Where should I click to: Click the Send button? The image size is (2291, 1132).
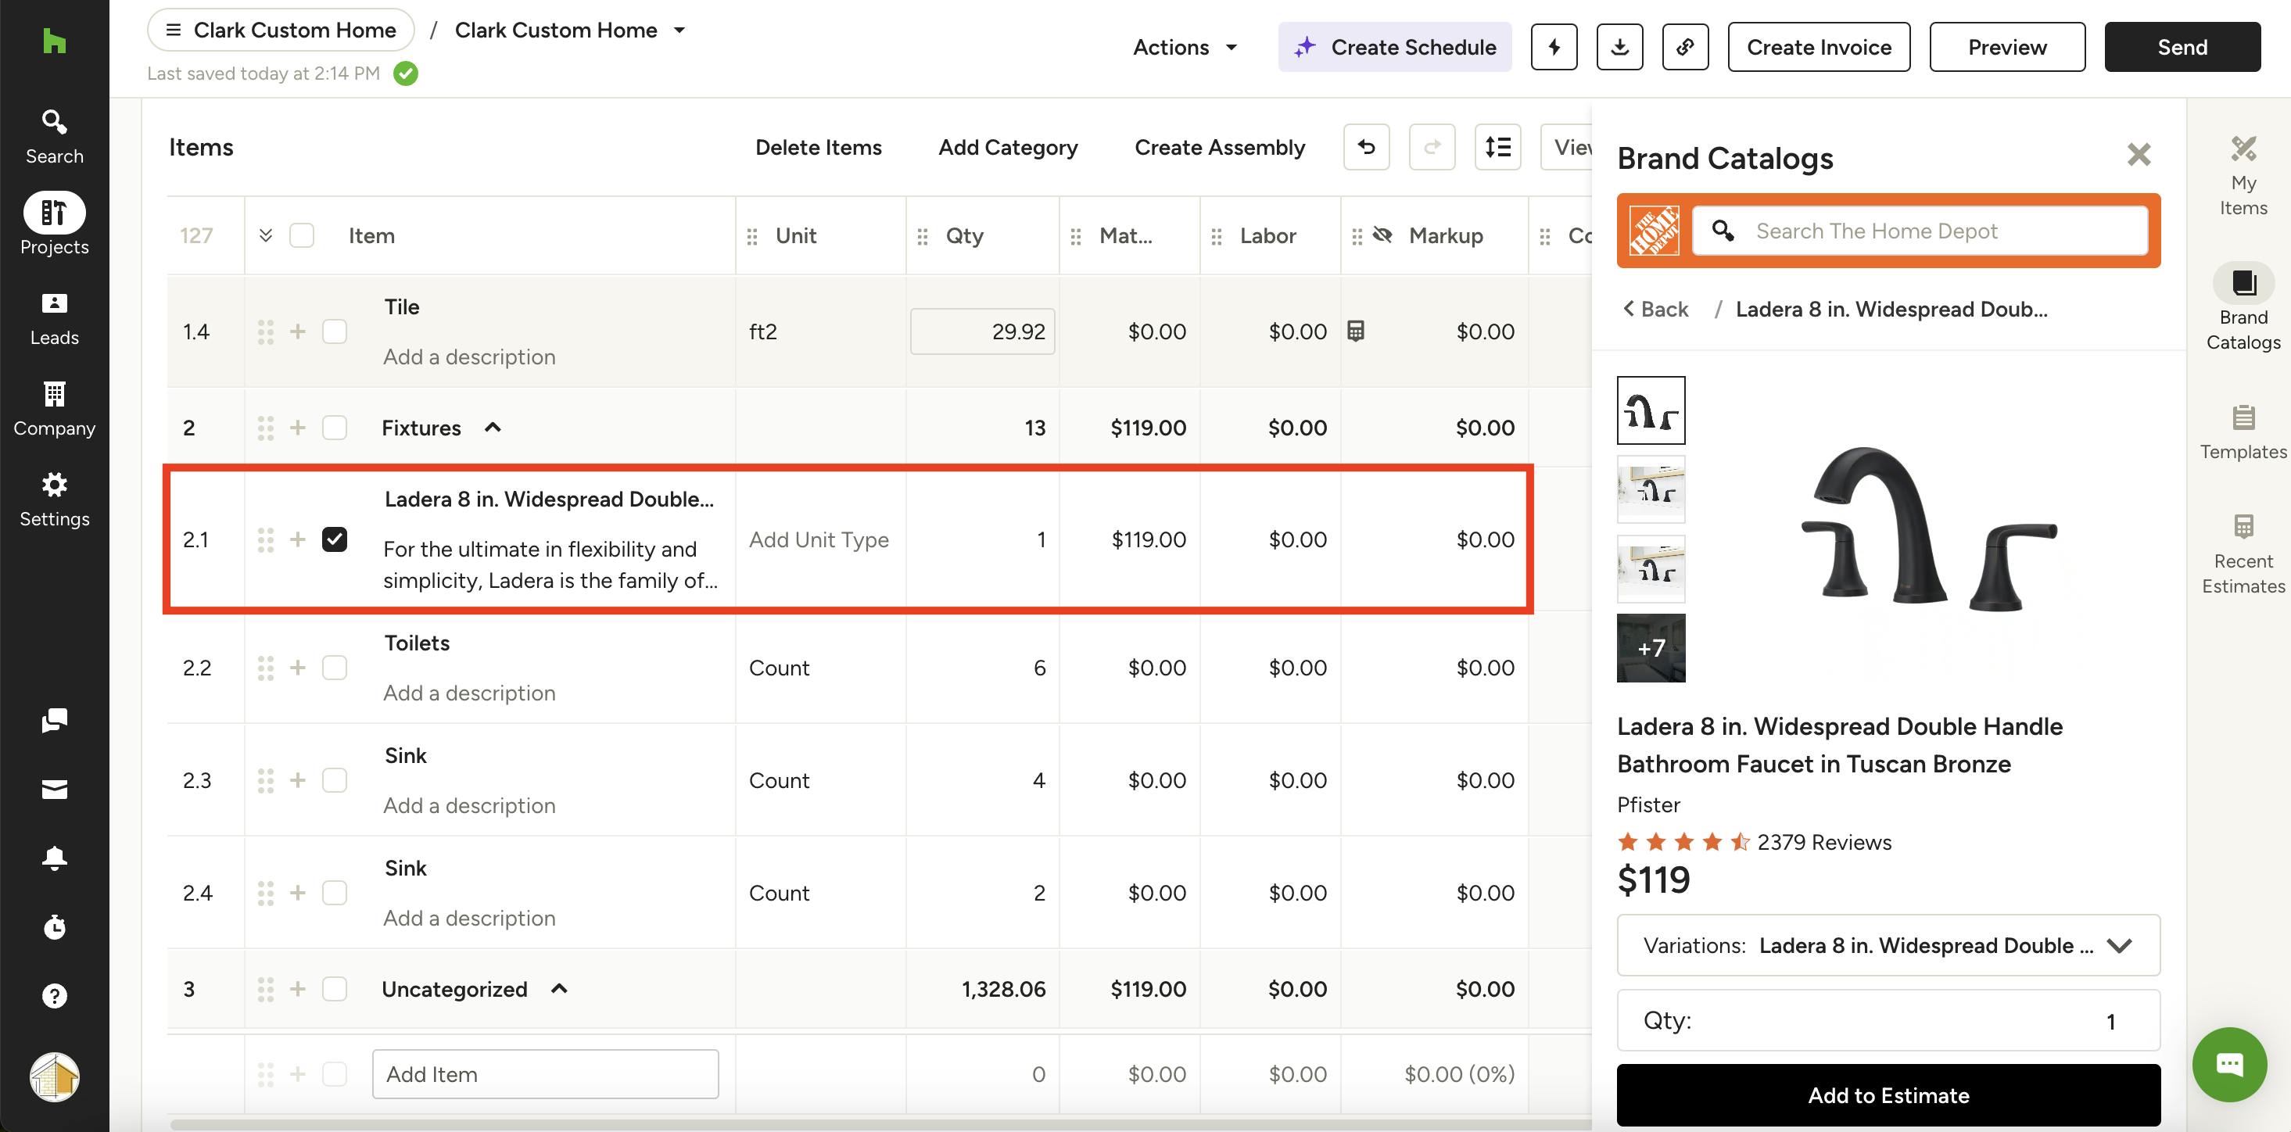tap(2182, 47)
